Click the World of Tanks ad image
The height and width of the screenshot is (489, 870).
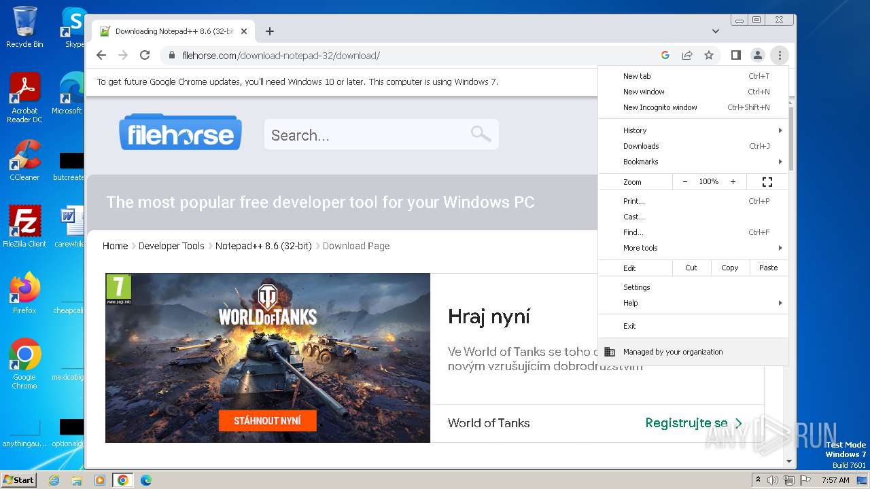268,358
